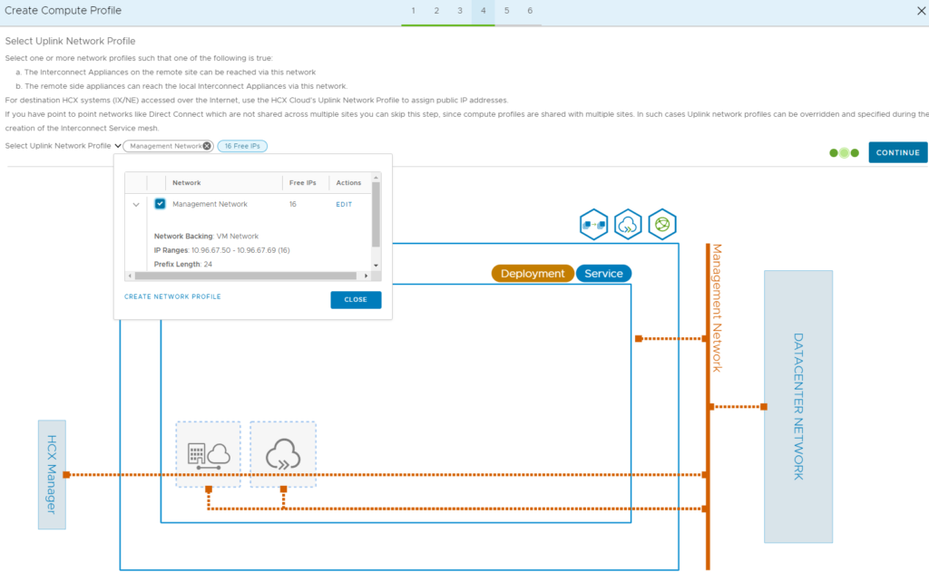This screenshot has width=929, height=582.
Task: Select the cloud with arrows appliance icon
Action: (x=283, y=455)
